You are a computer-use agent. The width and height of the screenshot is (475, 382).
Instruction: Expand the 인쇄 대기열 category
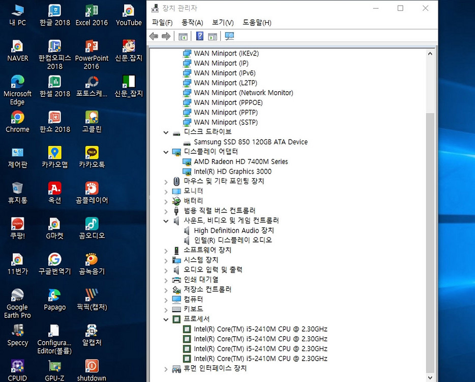click(166, 280)
